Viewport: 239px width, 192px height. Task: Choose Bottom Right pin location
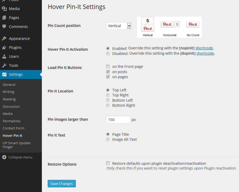[108, 105]
